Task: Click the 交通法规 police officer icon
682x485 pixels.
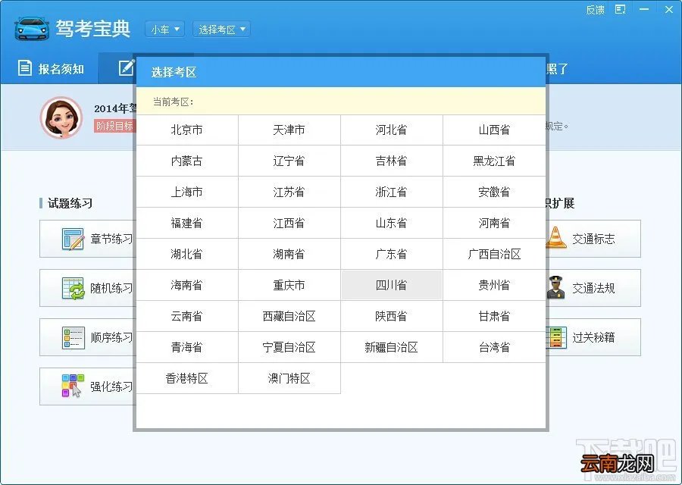Action: pos(556,287)
